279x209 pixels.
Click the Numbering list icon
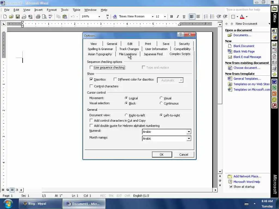tap(206, 17)
